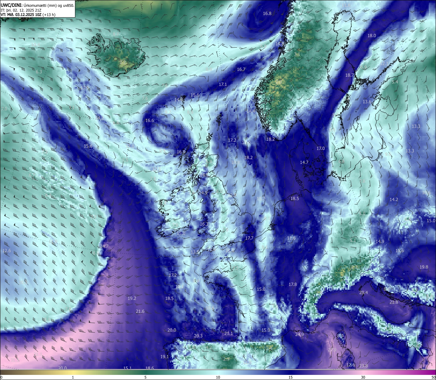Click the 21.6 value label
Viewport: 436px width, 380px height.
[x=140, y=311]
